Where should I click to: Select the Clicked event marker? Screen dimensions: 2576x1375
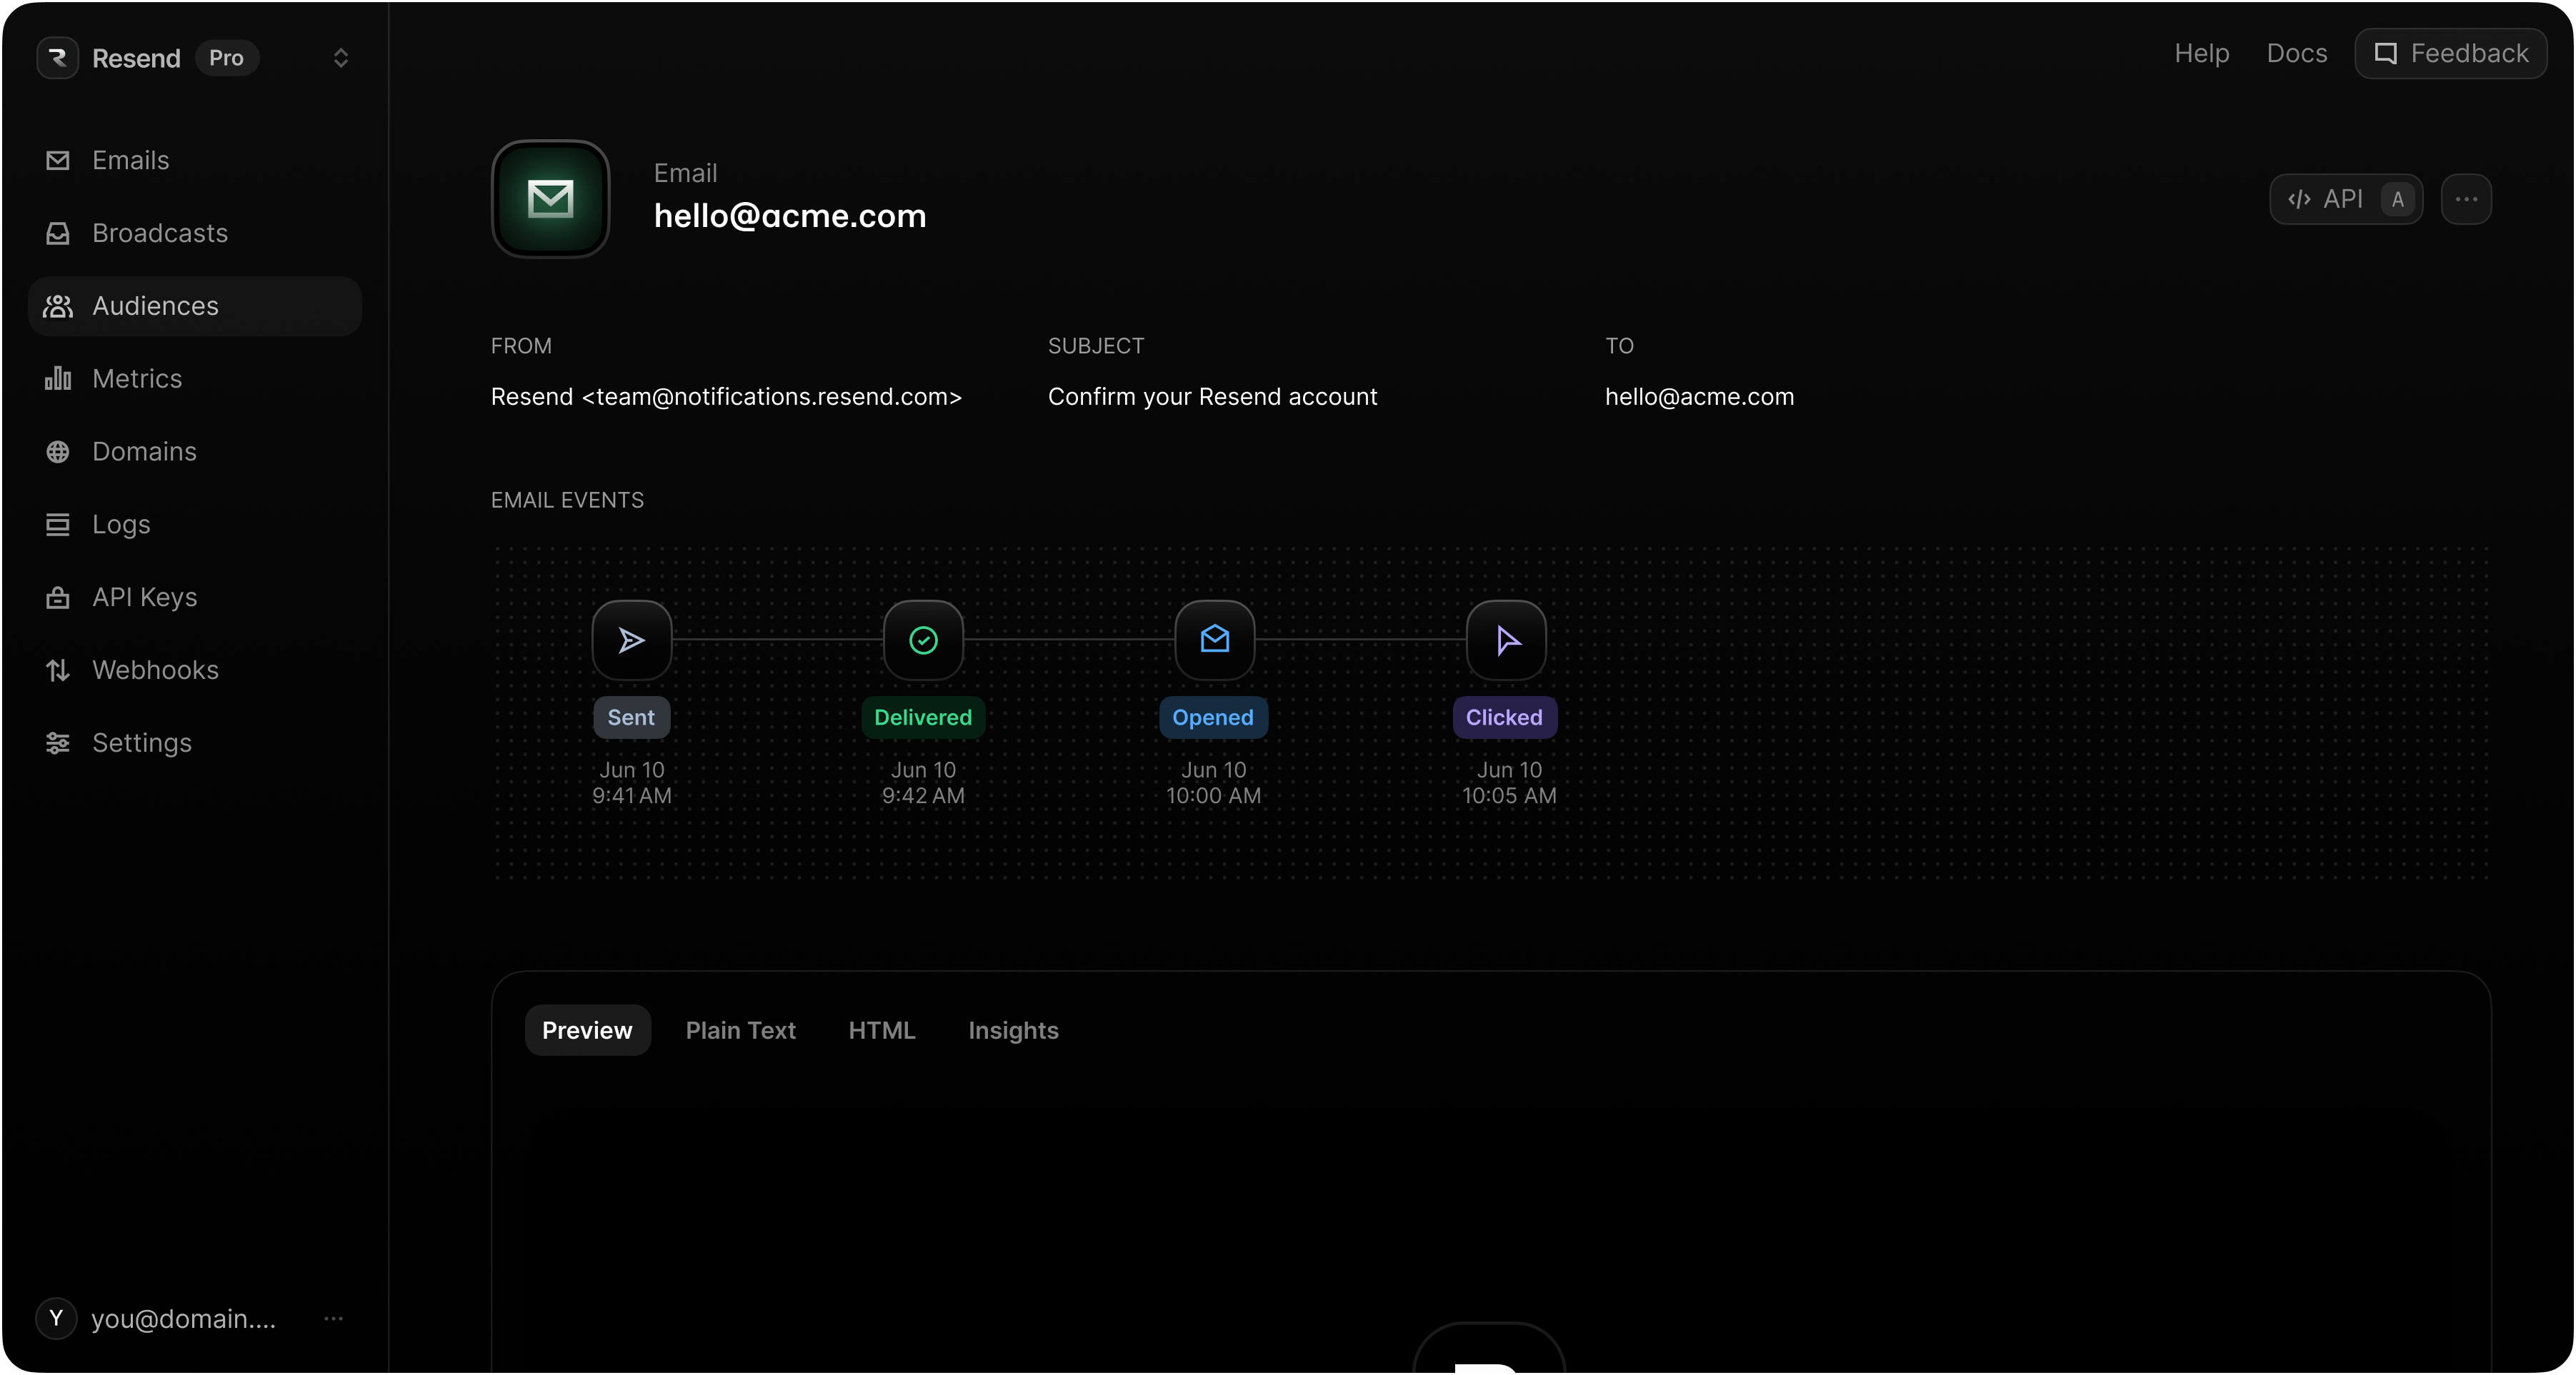click(x=1505, y=640)
